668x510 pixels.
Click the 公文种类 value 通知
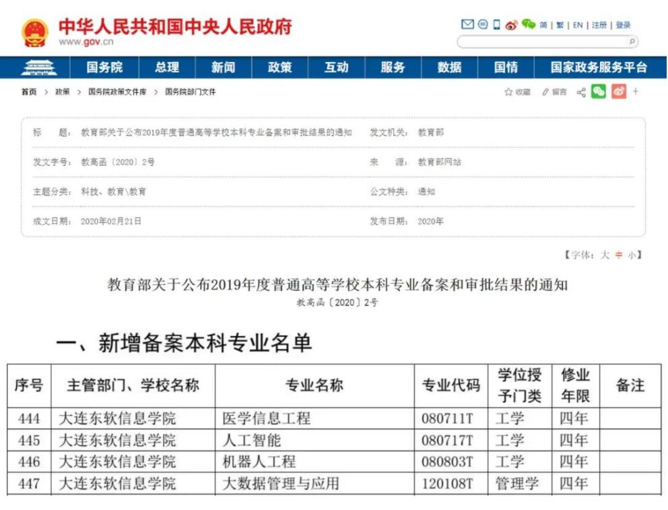click(x=426, y=192)
